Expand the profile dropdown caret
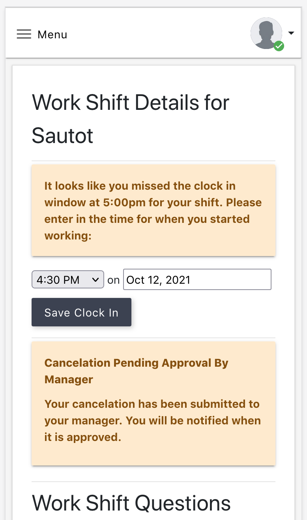 291,33
